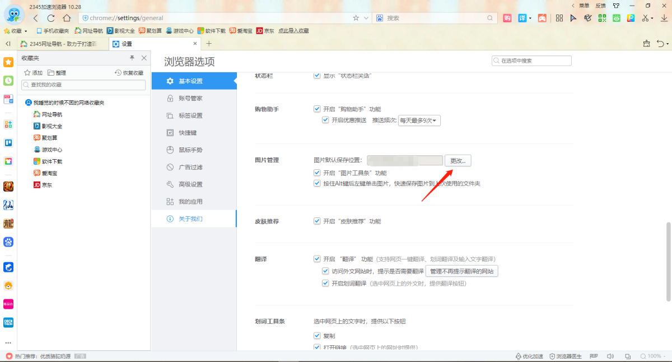The height and width of the screenshot is (362, 672).
Task: Click 管理不再提示翻译的网站 button
Action: coord(461,271)
